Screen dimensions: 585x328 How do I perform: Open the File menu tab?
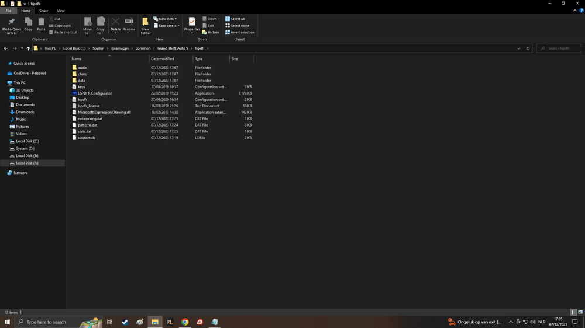pos(8,11)
